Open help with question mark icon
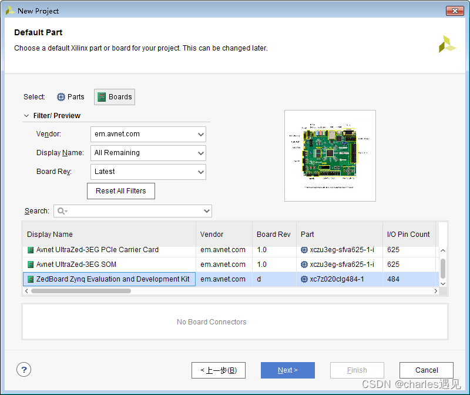 (x=24, y=370)
